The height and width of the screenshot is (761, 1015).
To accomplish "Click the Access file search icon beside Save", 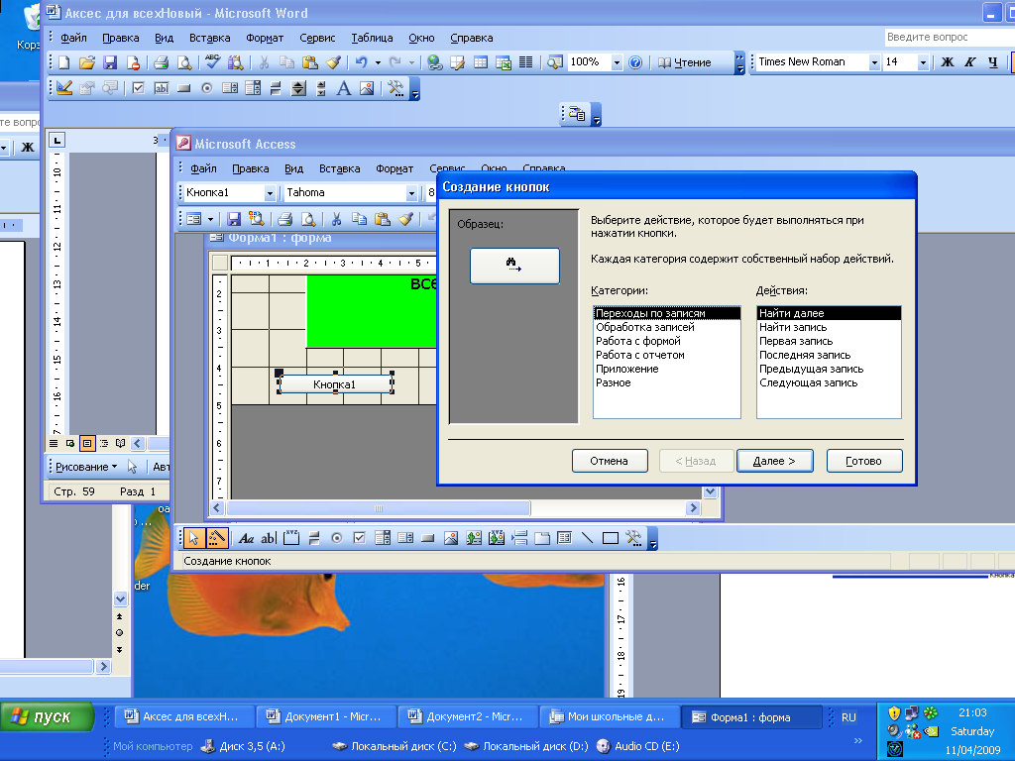I will (x=257, y=219).
